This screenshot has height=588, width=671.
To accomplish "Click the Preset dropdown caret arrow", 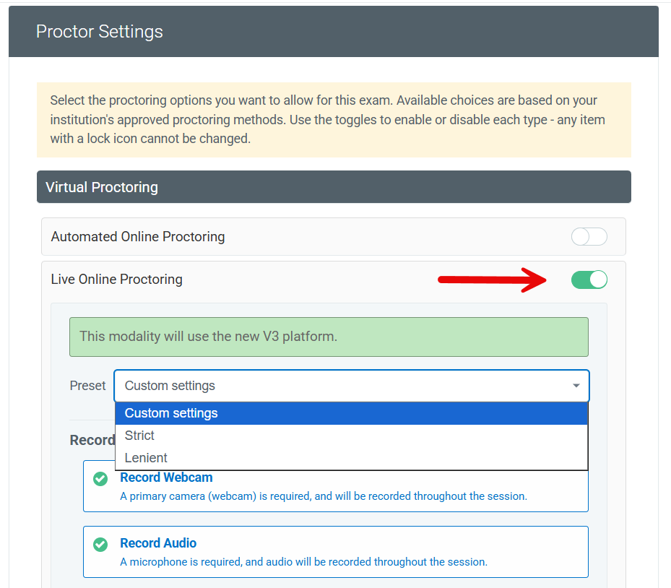I will click(x=576, y=386).
